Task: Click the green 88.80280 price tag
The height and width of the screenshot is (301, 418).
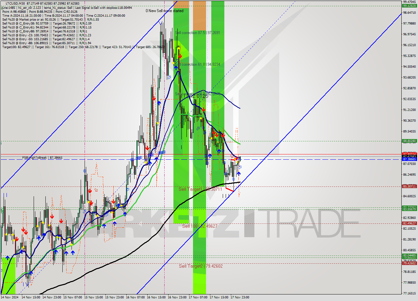Action: tap(410, 141)
